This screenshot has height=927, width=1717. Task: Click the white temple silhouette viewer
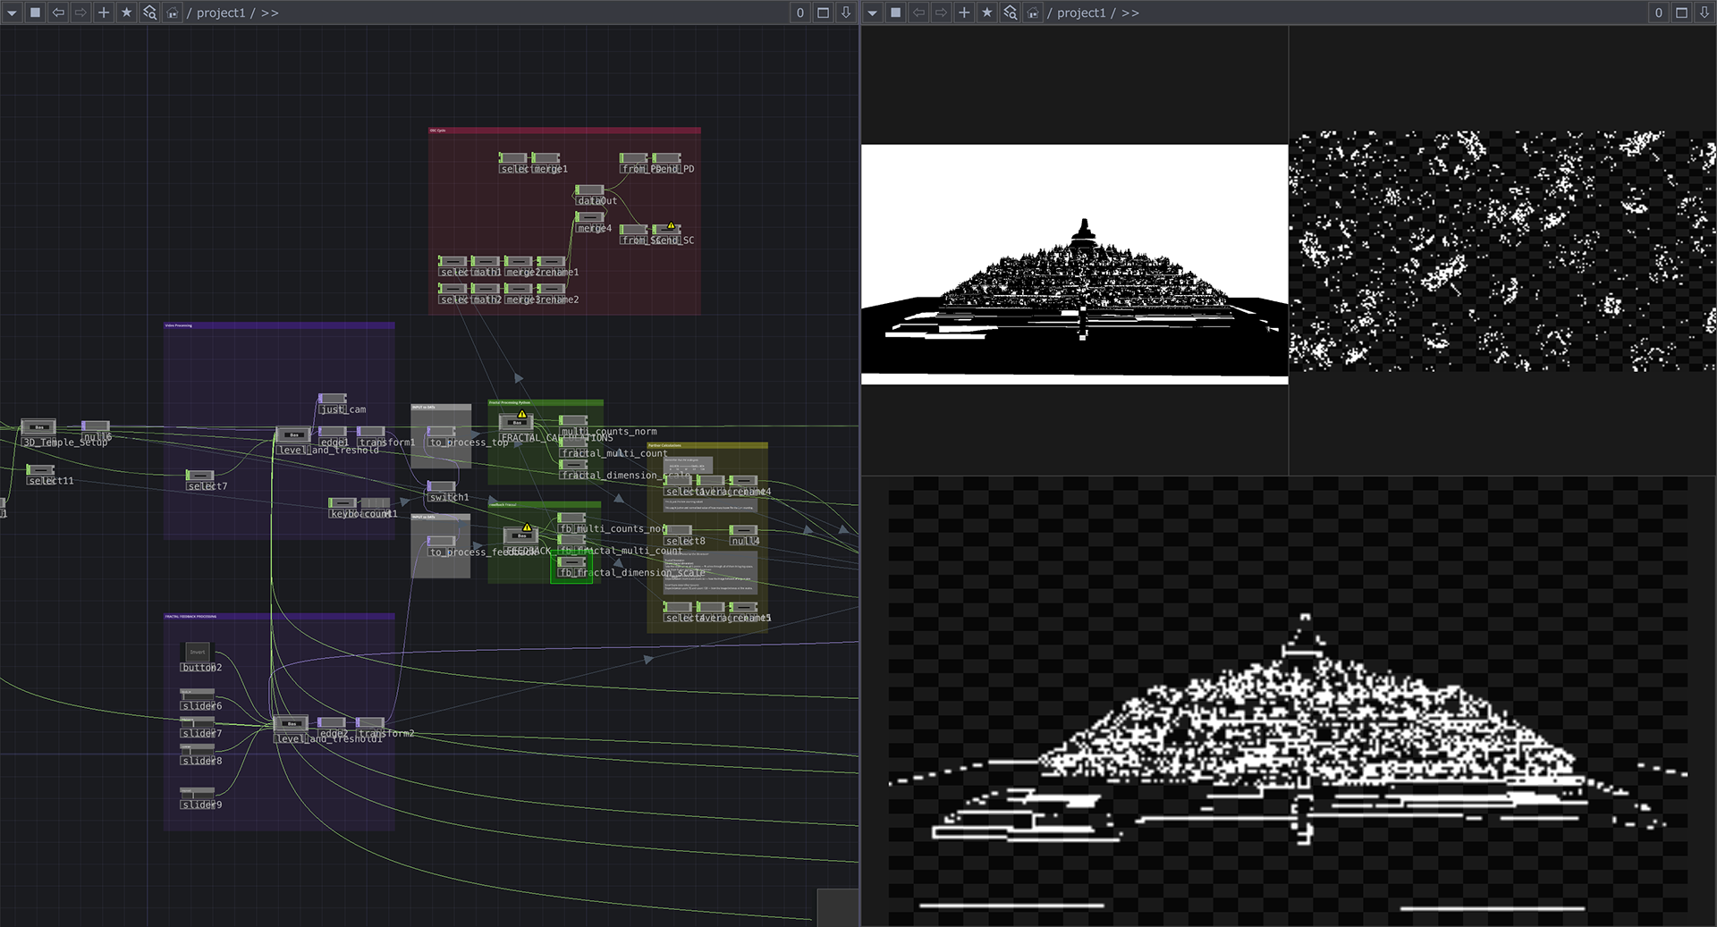coord(1074,265)
